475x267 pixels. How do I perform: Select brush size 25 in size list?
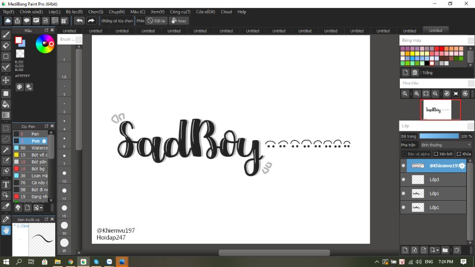[x=64, y=245]
